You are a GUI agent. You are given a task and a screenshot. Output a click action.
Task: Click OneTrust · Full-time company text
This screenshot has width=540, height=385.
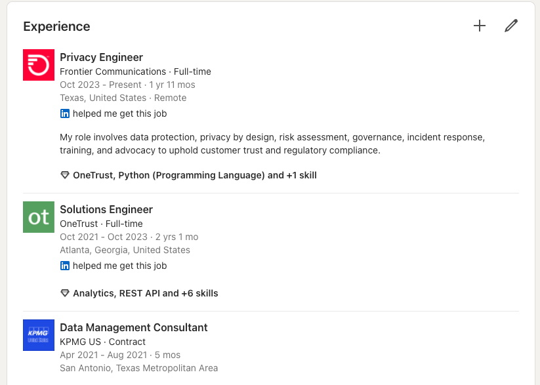101,224
